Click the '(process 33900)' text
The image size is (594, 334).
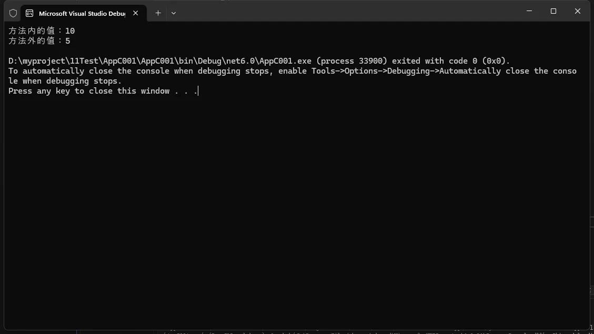point(351,61)
